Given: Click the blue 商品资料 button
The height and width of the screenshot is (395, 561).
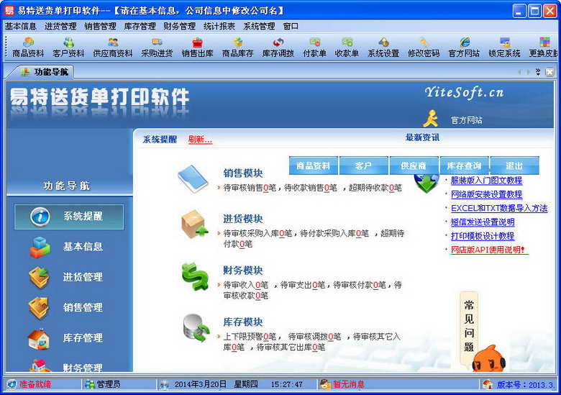Looking at the screenshot, I should point(314,165).
